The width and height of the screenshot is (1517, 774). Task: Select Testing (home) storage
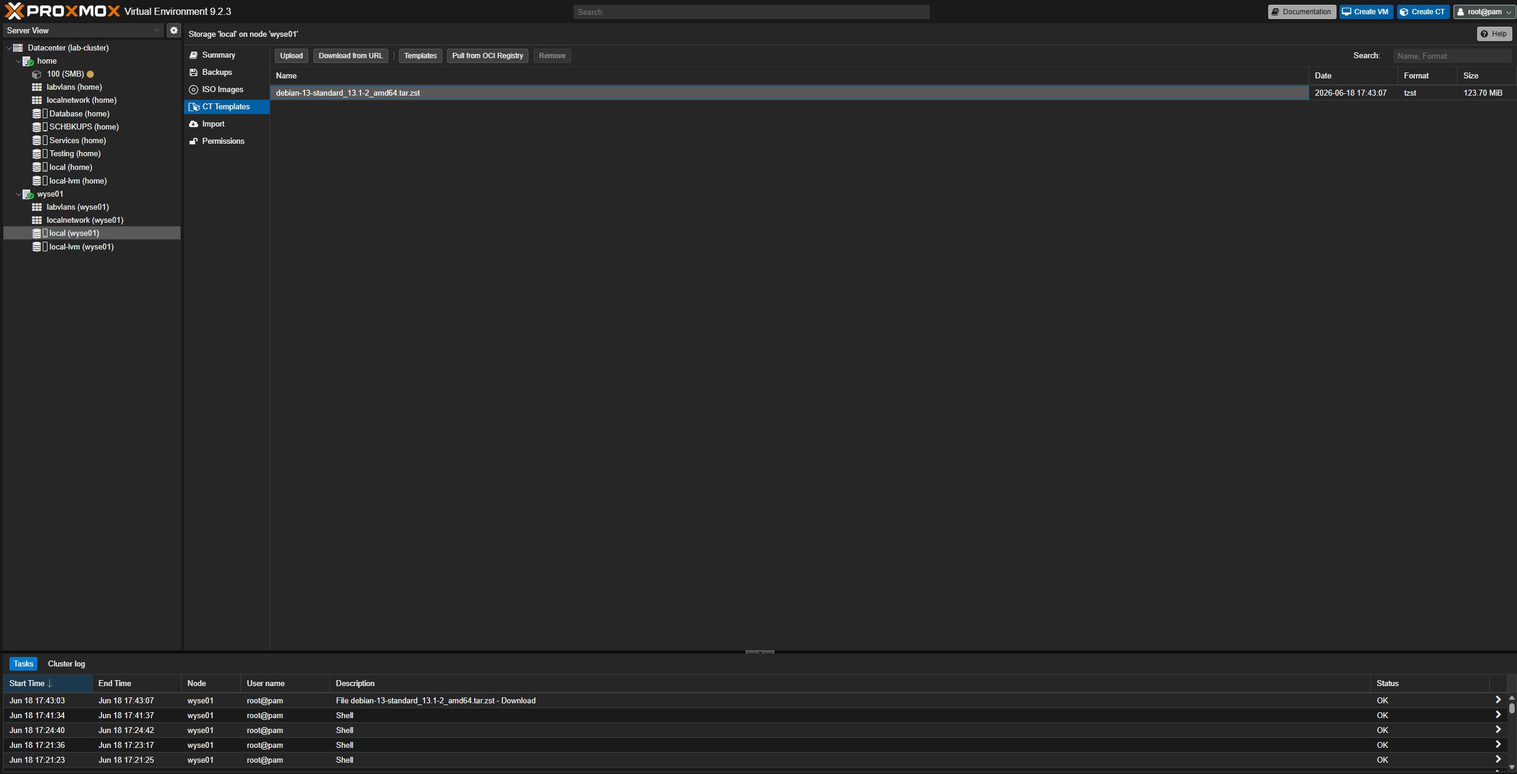click(x=75, y=154)
